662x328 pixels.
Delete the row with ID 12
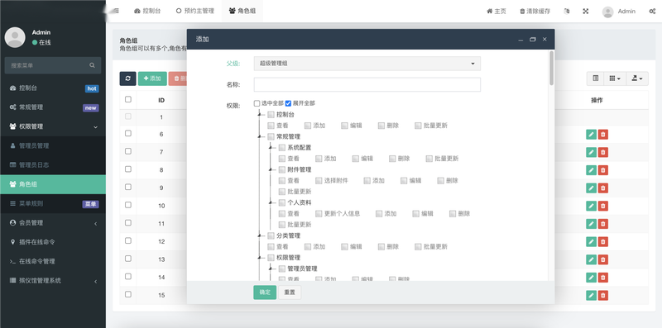[x=603, y=241]
